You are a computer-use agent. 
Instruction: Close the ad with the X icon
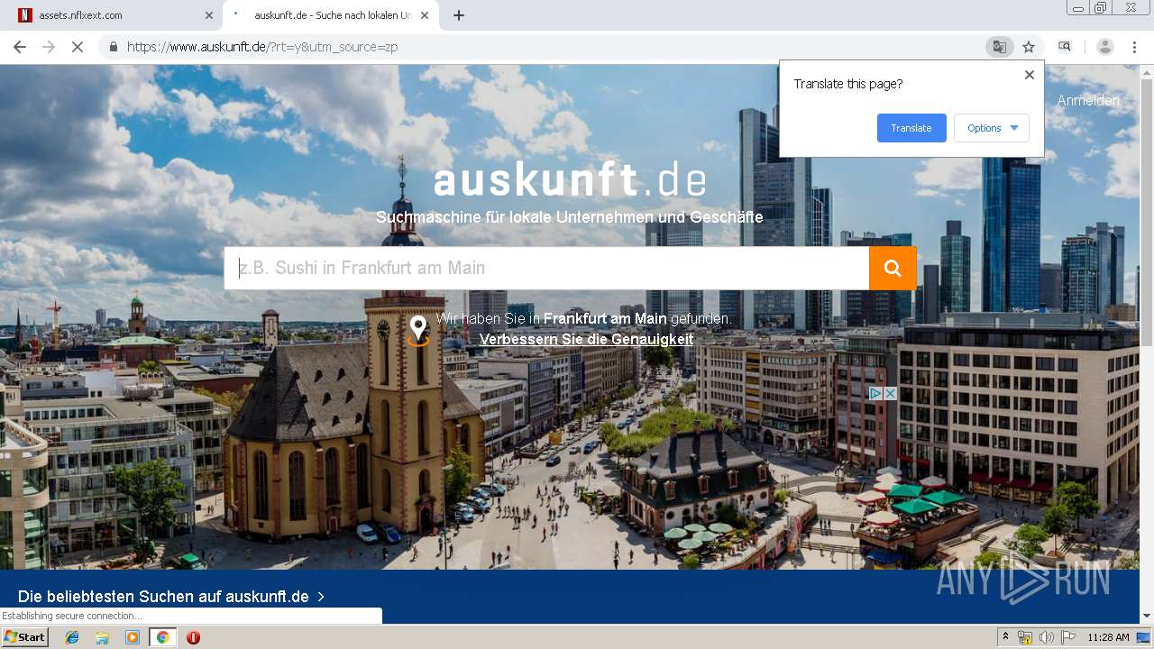click(891, 394)
